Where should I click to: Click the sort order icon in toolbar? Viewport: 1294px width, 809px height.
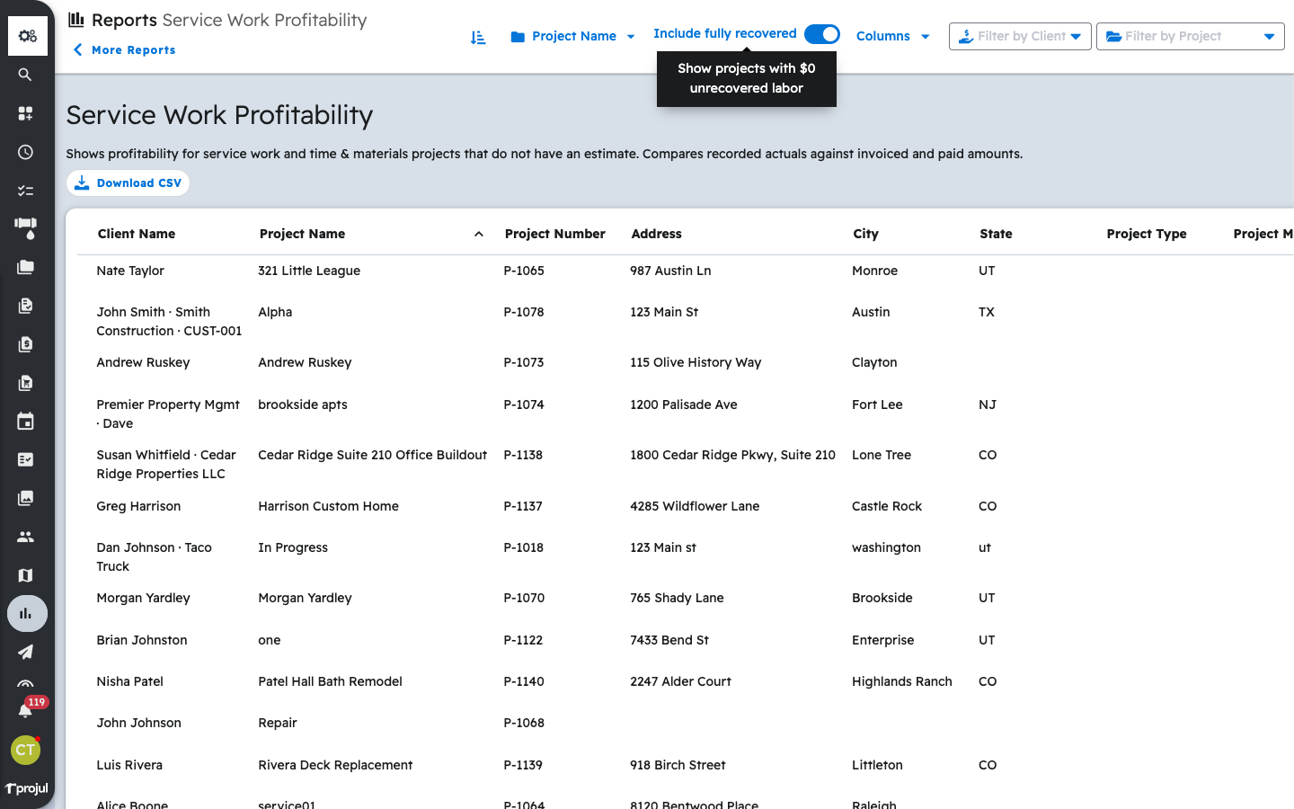[x=478, y=37]
